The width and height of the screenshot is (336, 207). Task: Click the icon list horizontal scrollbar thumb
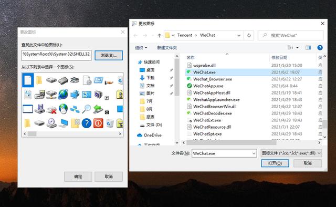(32, 134)
